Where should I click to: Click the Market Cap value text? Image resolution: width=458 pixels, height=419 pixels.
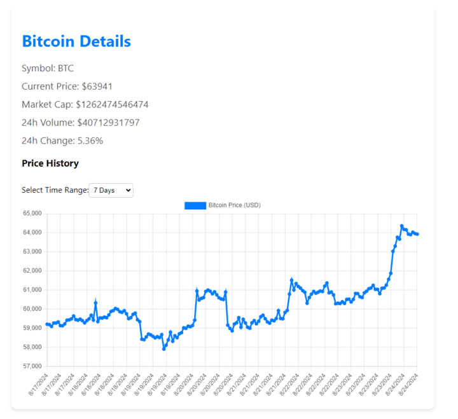112,104
